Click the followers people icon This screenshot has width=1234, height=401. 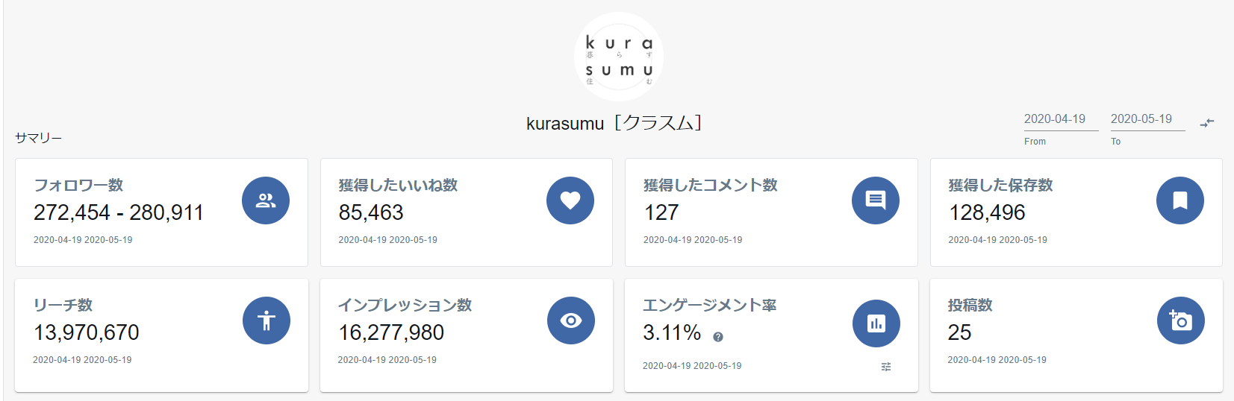[266, 200]
